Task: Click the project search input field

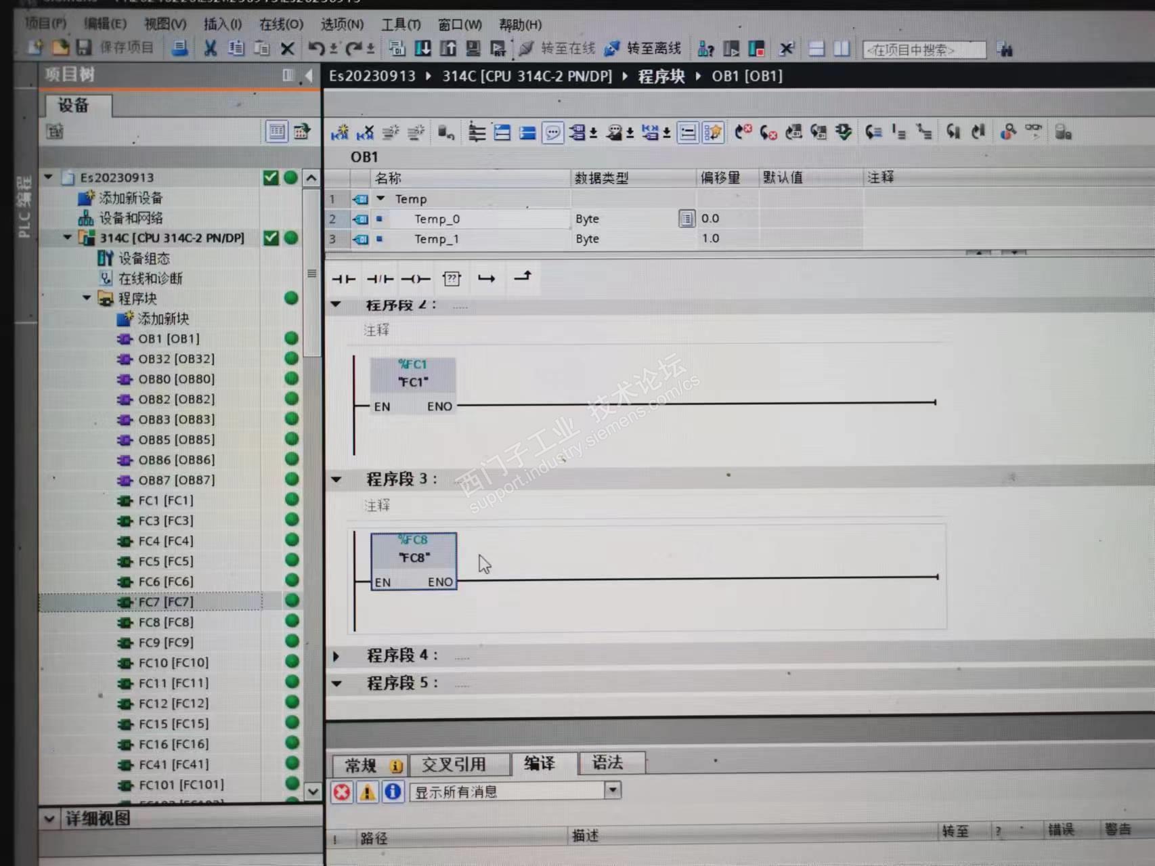Action: pyautogui.click(x=924, y=49)
